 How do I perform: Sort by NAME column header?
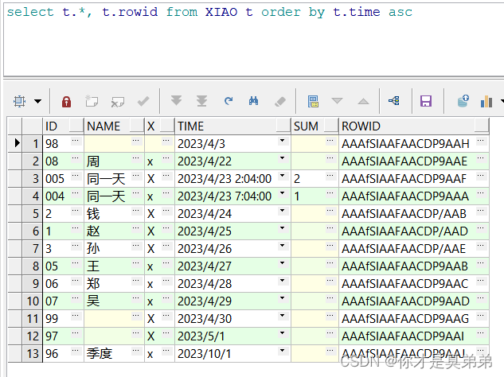pos(114,126)
